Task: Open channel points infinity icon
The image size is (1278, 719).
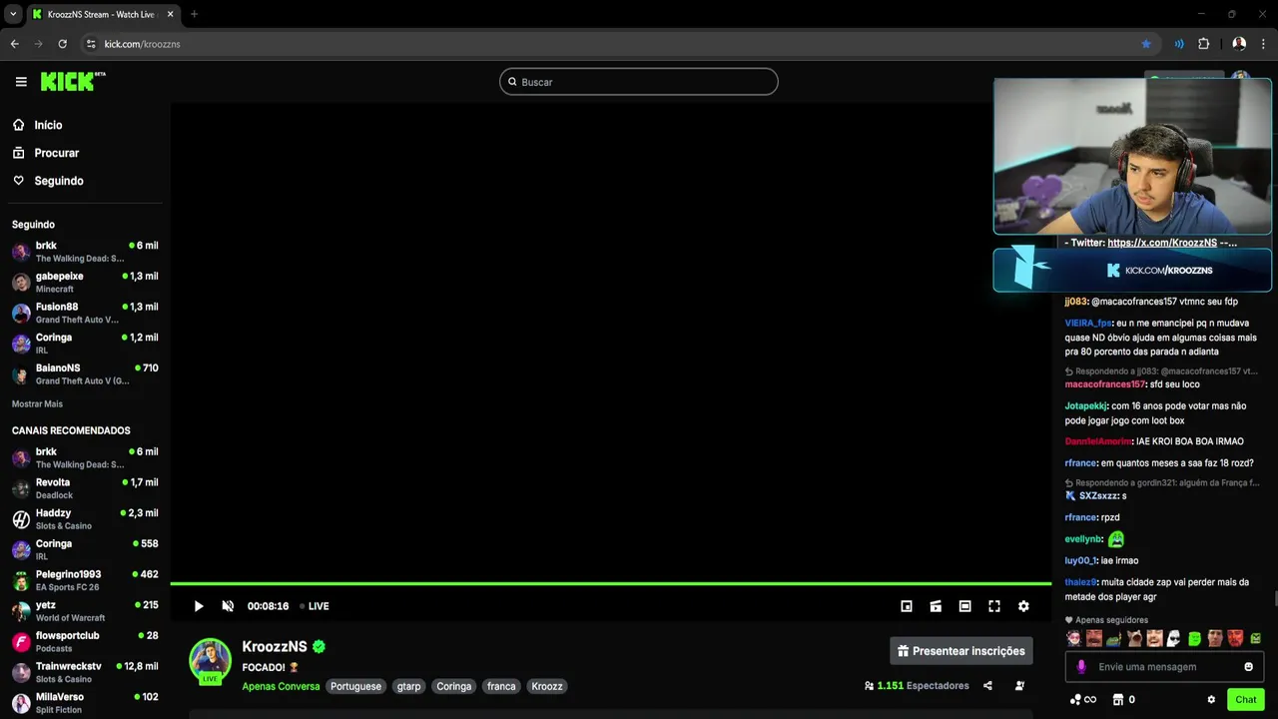Action: [1082, 700]
